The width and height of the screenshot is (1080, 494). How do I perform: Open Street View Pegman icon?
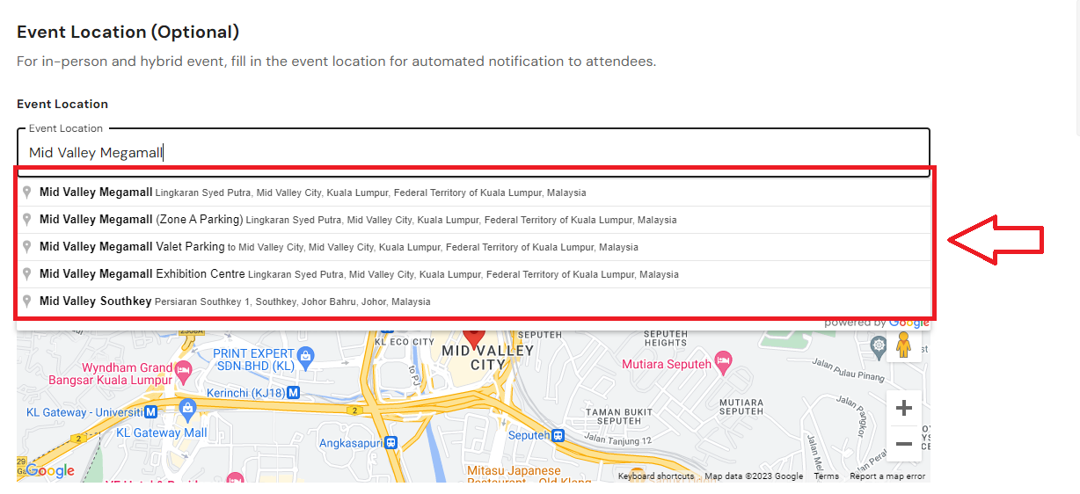point(903,345)
